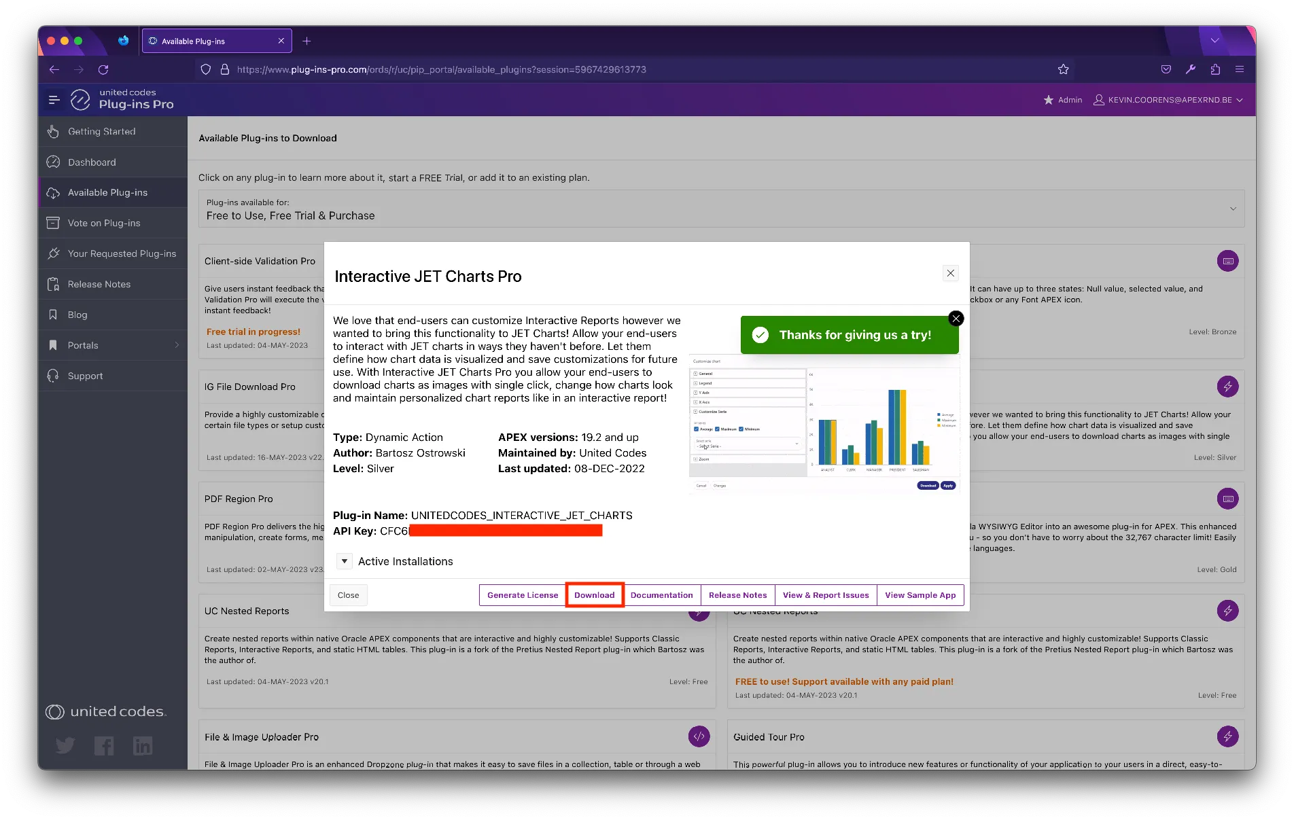Screen dimensions: 1294x820
Task: Close the Interactive JET Charts Pro dialog
Action: point(951,273)
